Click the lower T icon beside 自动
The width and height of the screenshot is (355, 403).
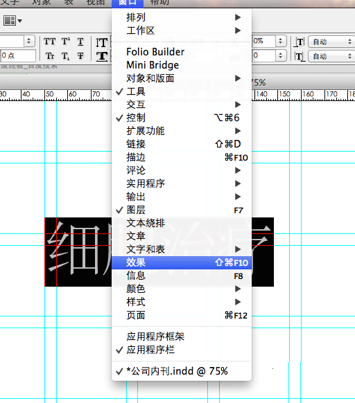[300, 56]
